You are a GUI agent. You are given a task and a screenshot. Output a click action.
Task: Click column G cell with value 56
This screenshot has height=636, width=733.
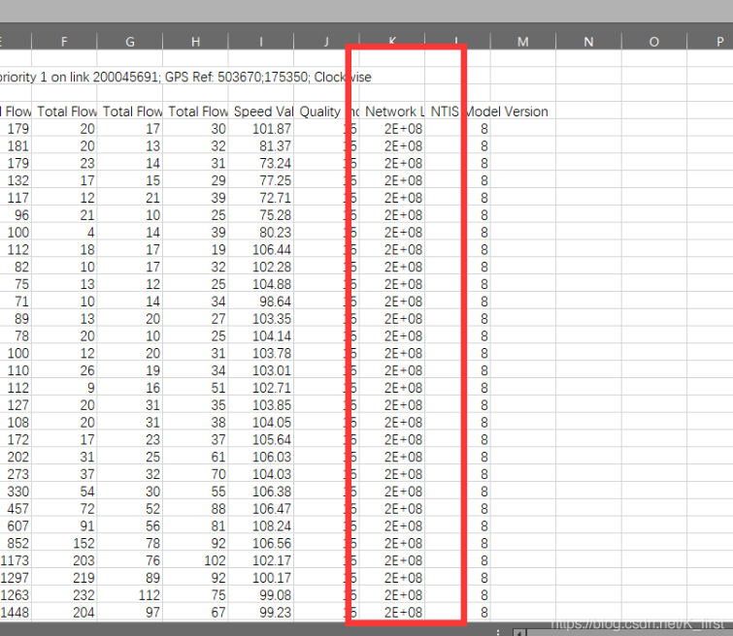130,525
